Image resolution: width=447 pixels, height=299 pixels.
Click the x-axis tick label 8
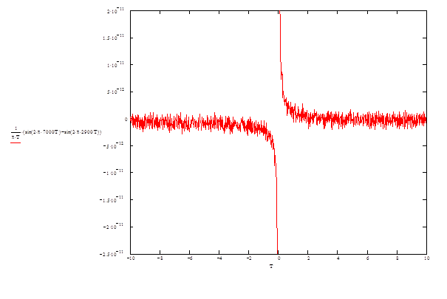[x=397, y=259]
